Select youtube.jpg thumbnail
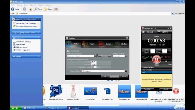The height and width of the screenshot is (110, 195). (x=90, y=91)
